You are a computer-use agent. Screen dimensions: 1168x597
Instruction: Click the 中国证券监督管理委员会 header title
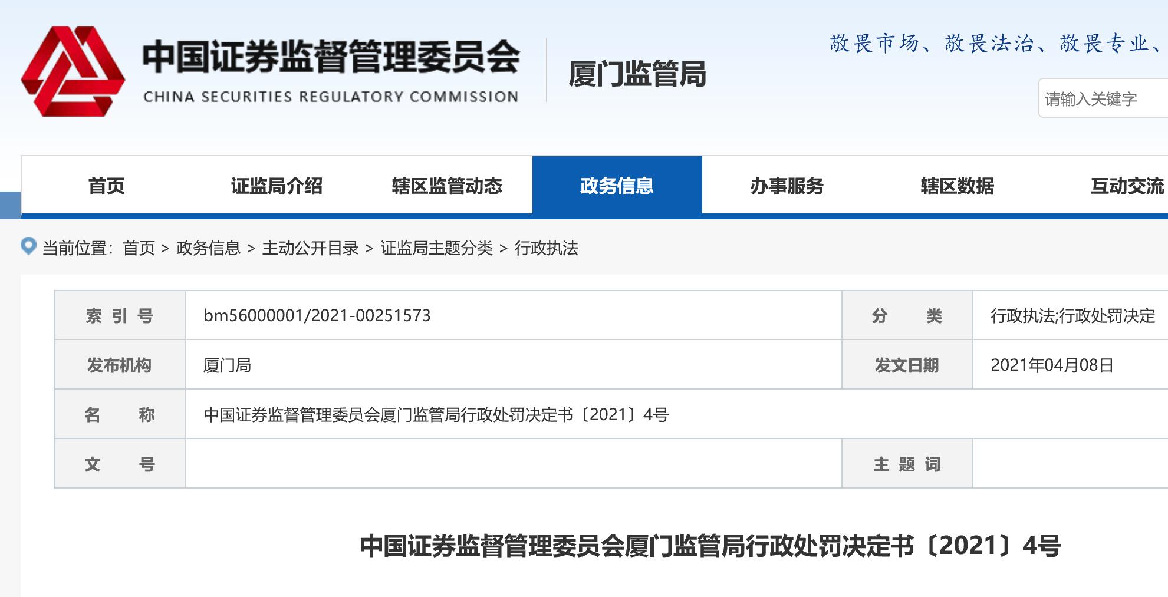coord(331,57)
